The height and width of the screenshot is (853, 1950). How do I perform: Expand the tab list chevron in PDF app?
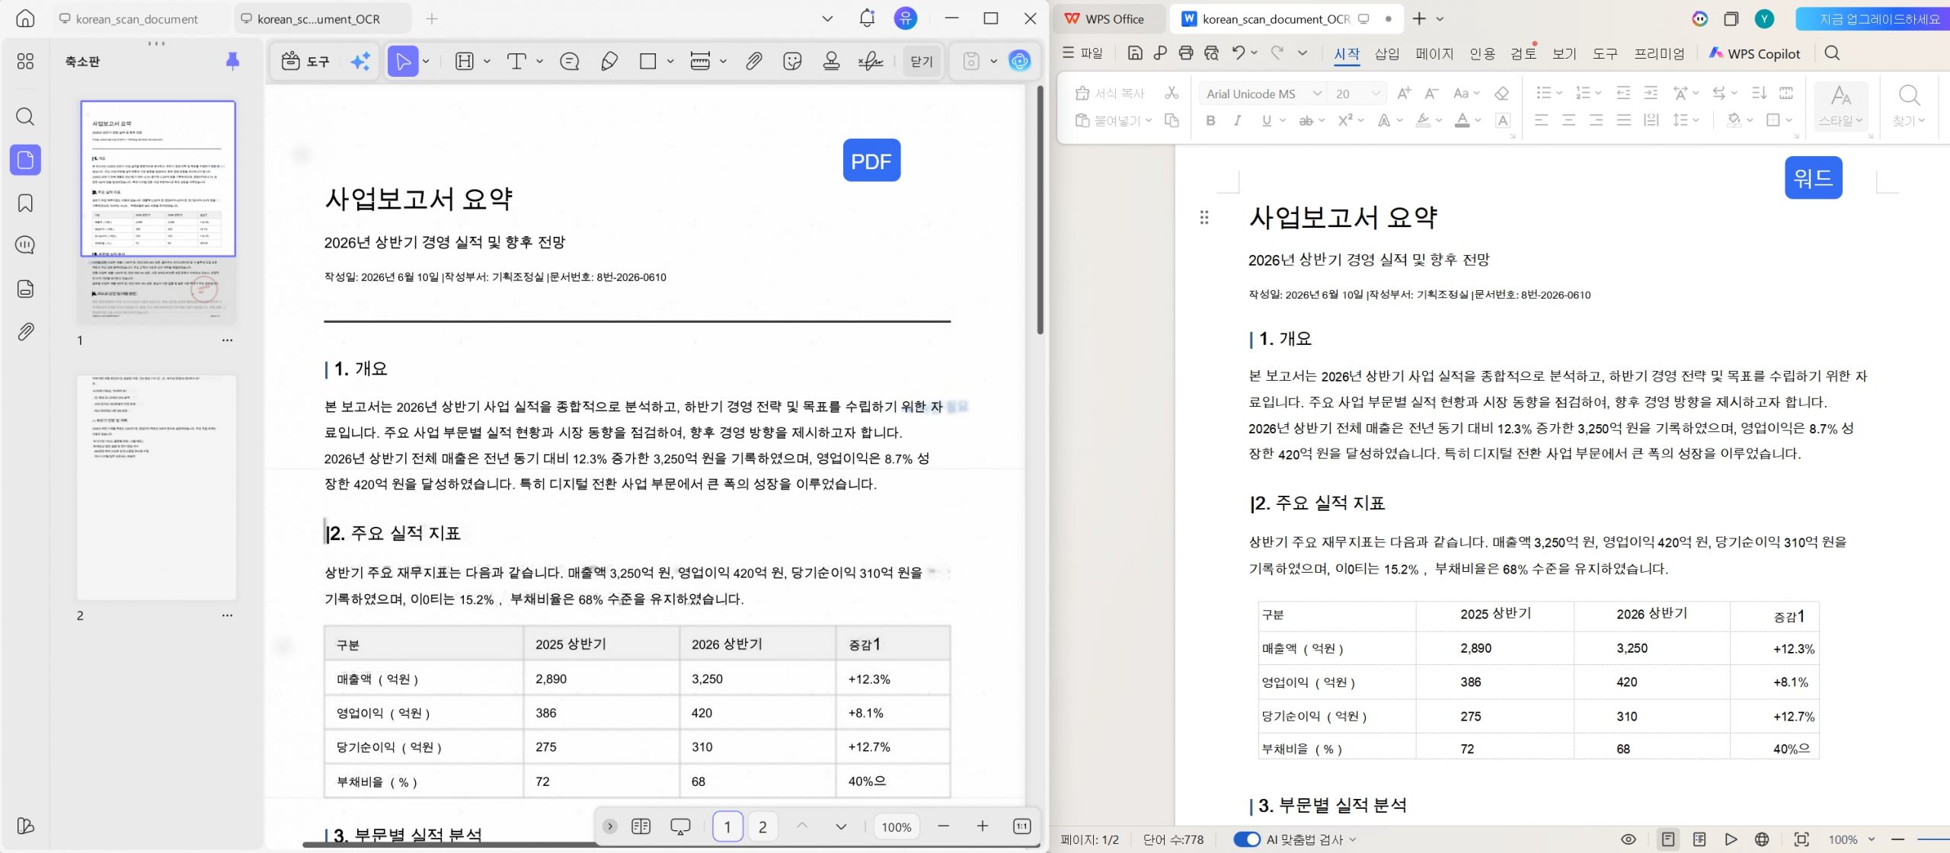[x=827, y=18]
